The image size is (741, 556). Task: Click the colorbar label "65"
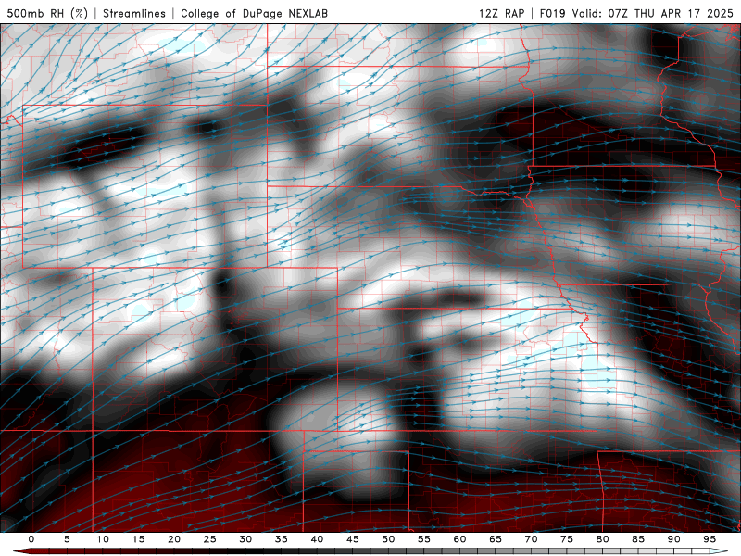(x=496, y=539)
